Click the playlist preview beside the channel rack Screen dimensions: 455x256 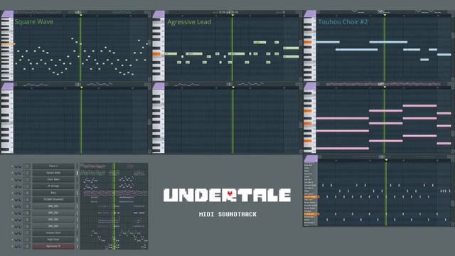pos(114,206)
